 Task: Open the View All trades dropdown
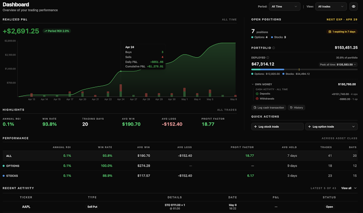331,6
